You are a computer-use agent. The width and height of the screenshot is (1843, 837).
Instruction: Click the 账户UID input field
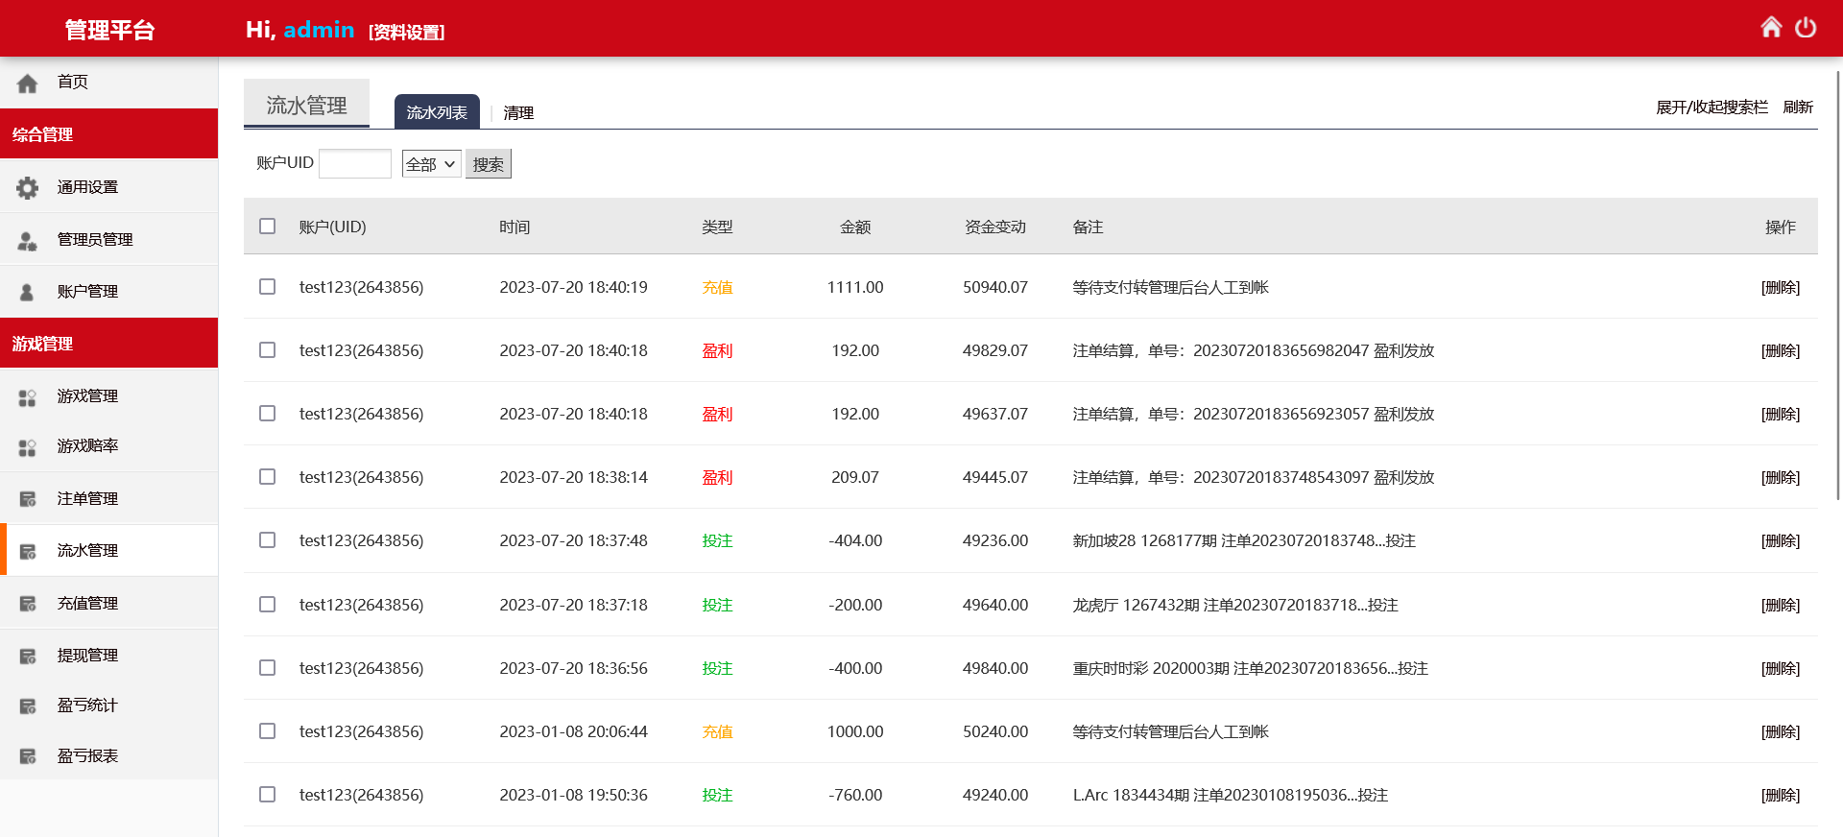[x=355, y=164]
